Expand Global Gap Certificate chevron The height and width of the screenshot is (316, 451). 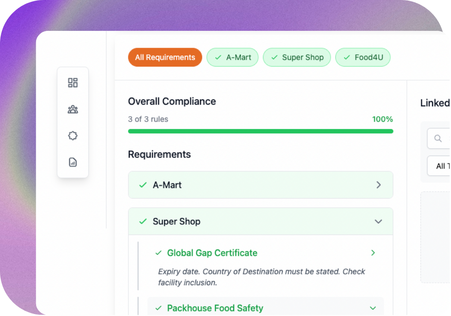click(x=373, y=253)
